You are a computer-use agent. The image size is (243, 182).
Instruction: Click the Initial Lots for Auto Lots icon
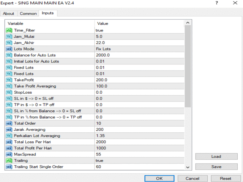pos(9,61)
